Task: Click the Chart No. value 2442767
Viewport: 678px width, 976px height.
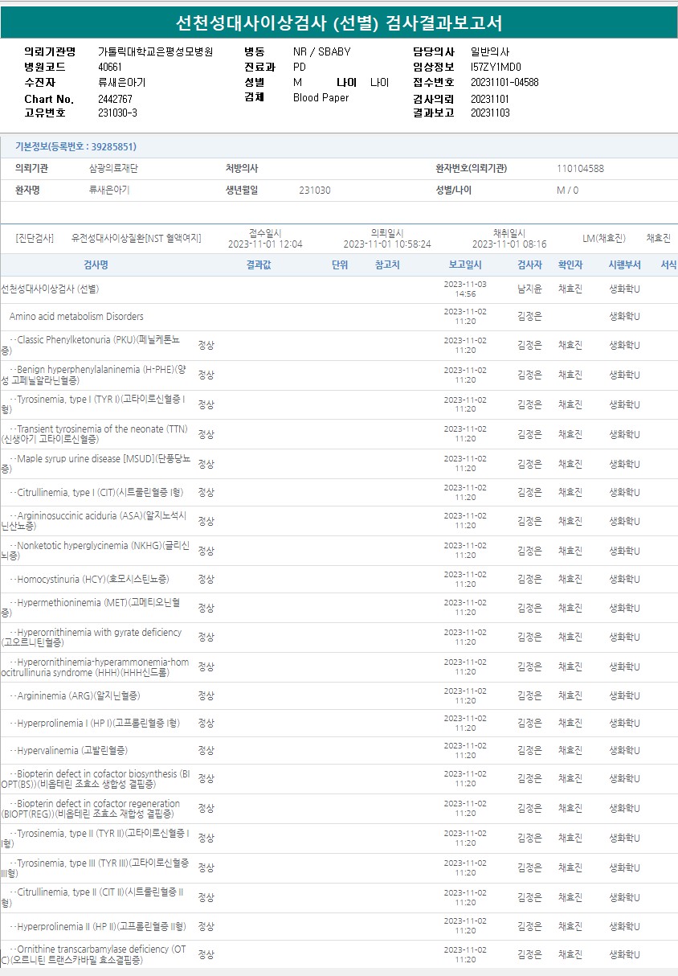Action: click(x=115, y=99)
